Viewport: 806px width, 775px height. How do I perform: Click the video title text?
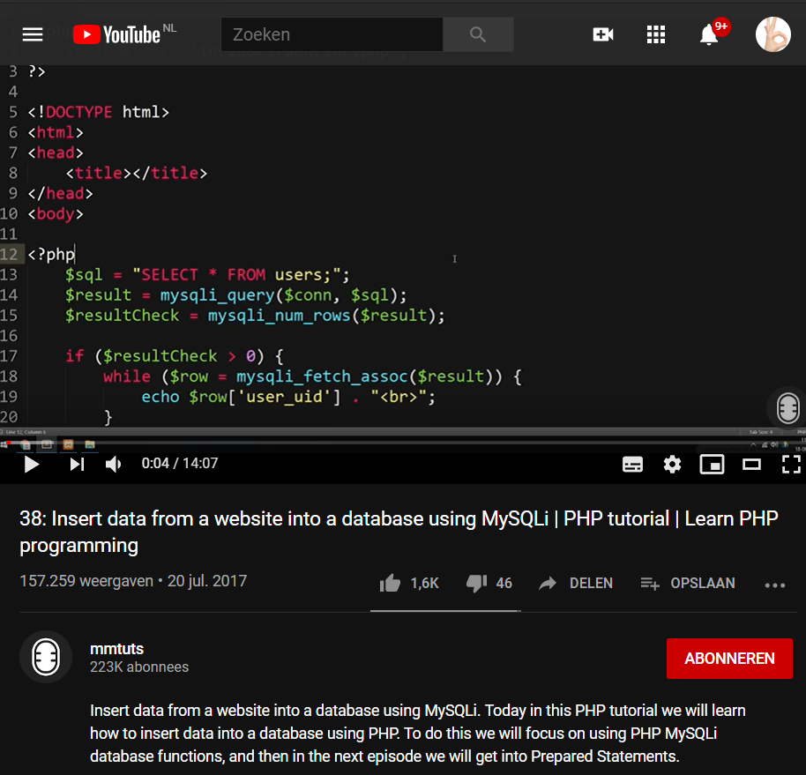[x=399, y=532]
